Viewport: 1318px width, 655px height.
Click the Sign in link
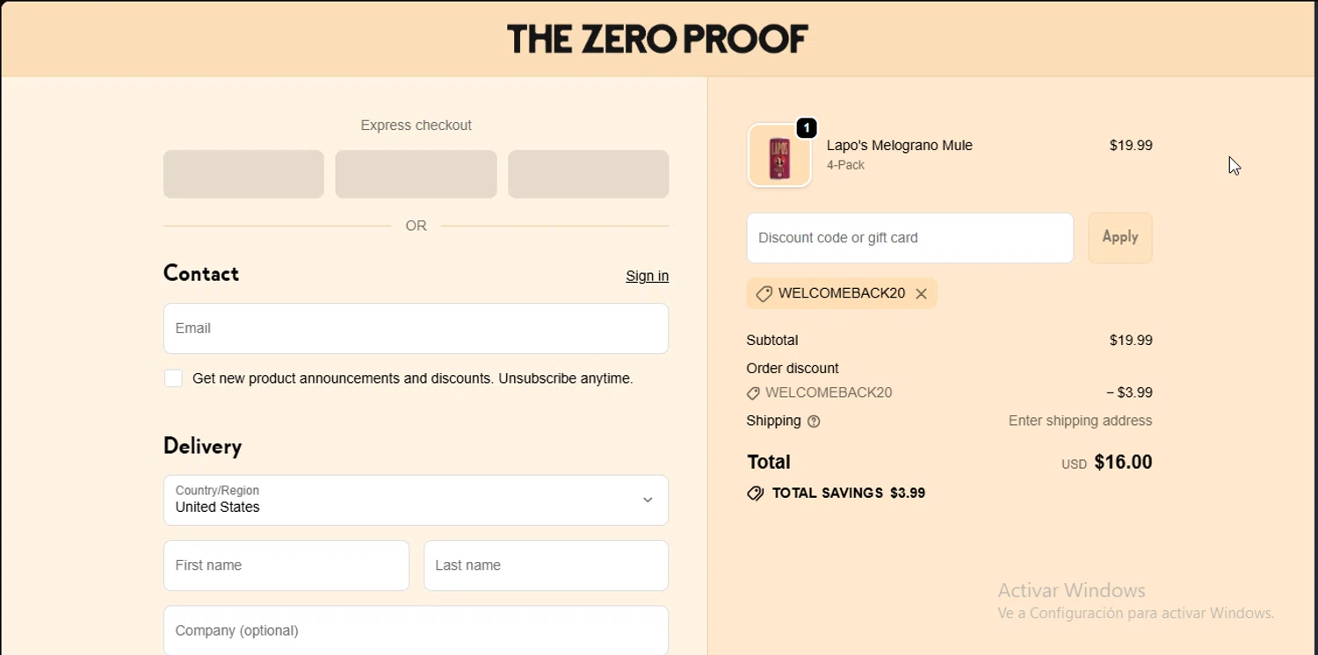point(647,276)
